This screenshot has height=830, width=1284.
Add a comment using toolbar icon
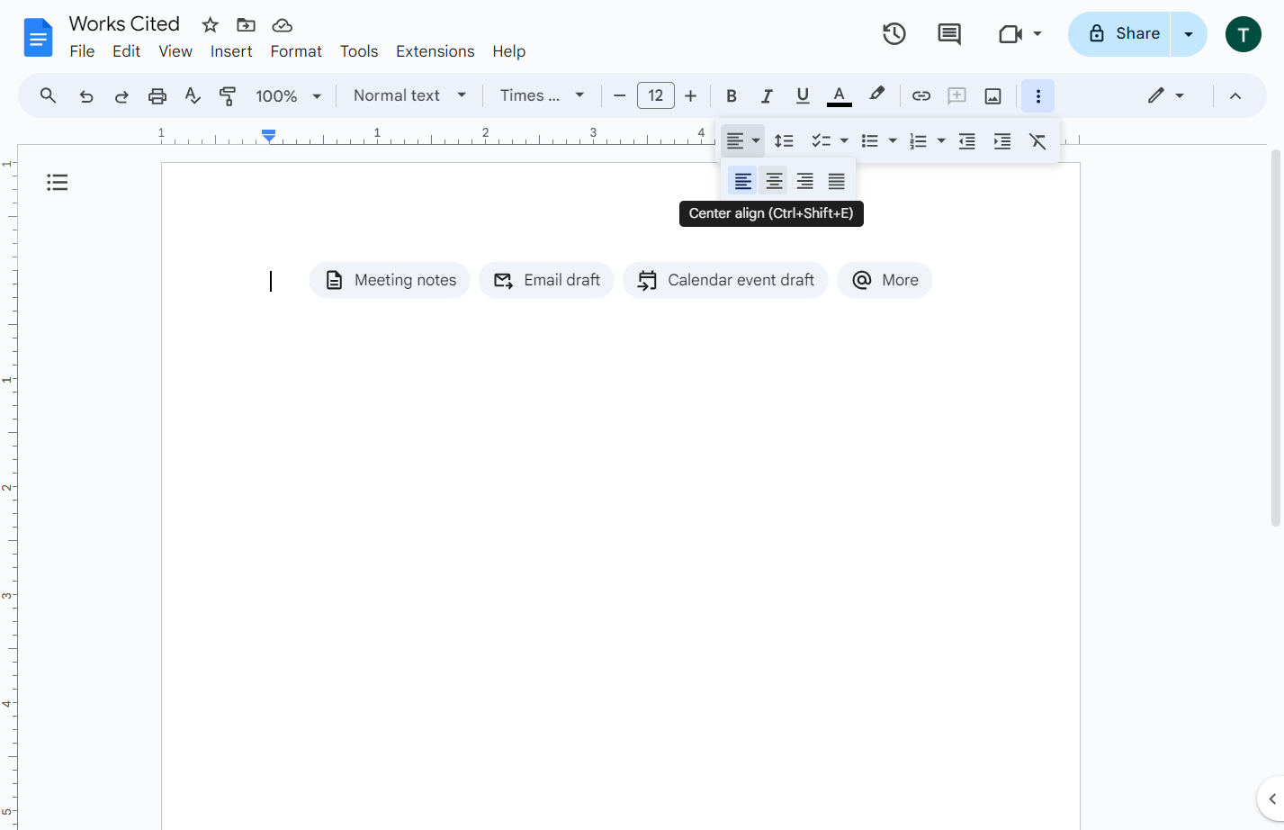pos(957,95)
